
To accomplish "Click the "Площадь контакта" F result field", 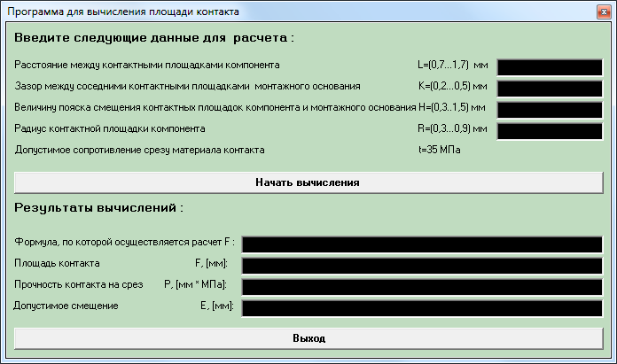I will click(422, 266).
